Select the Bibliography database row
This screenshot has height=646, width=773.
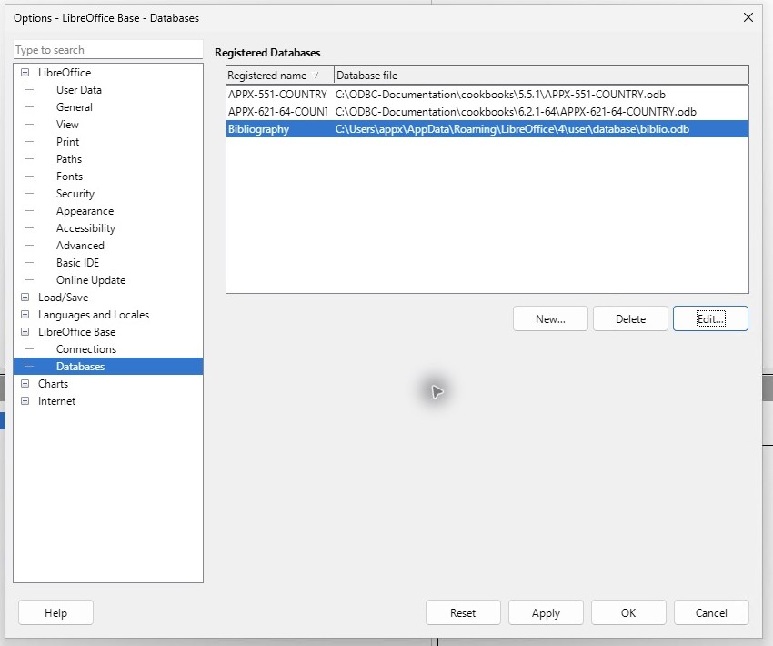487,128
